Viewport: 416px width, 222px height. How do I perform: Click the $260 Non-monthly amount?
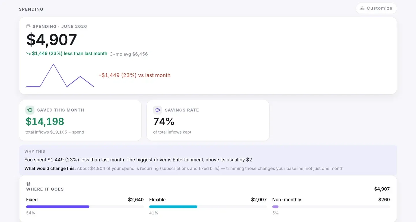(x=384, y=200)
